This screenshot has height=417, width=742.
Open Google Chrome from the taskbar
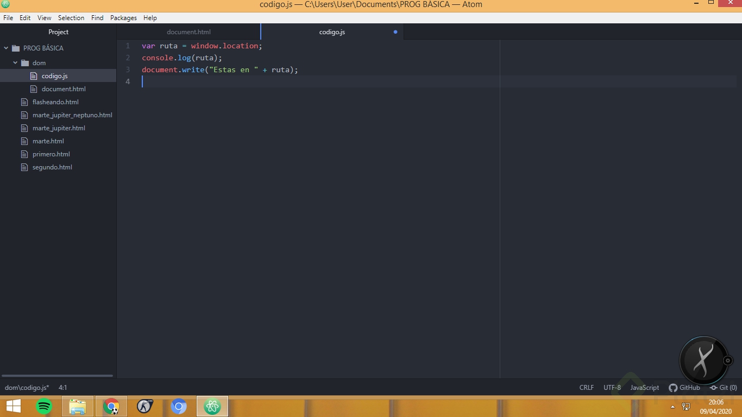tap(111, 406)
